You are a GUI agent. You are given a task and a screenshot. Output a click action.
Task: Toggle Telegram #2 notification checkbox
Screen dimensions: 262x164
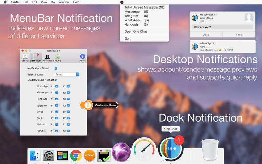(68, 105)
